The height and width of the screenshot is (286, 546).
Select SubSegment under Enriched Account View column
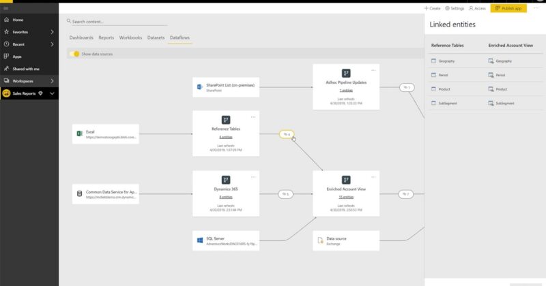pyautogui.click(x=505, y=104)
